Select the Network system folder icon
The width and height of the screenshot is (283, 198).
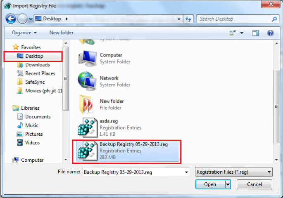pos(87,81)
